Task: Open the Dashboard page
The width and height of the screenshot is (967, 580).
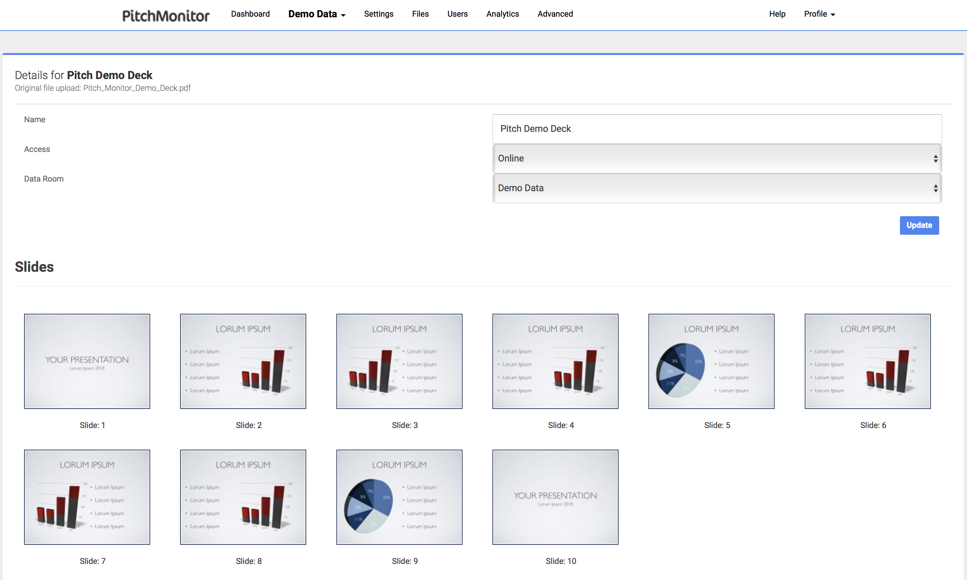Action: (250, 14)
